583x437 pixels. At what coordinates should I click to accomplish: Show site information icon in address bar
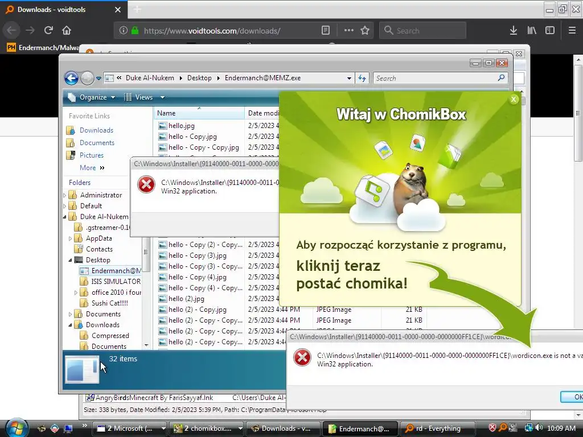point(124,31)
